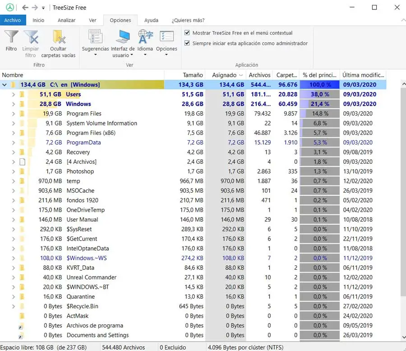Open the Archivo menu tab

tap(13, 20)
